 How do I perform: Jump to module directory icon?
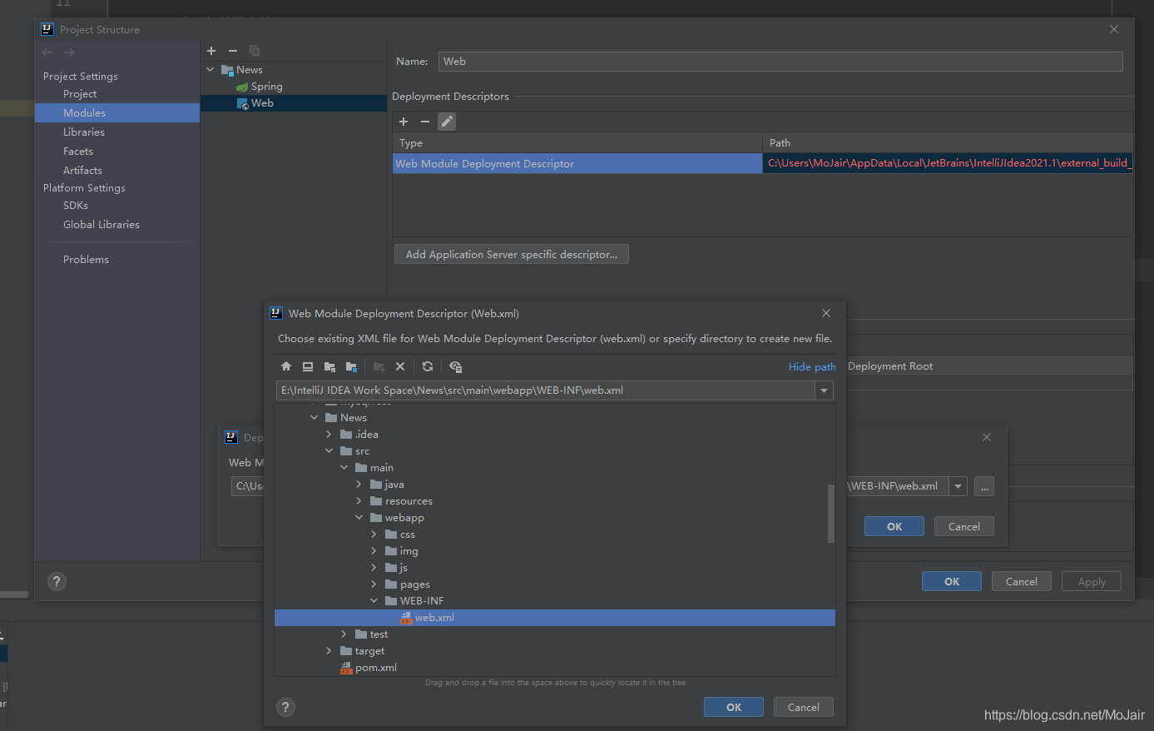pyautogui.click(x=351, y=366)
